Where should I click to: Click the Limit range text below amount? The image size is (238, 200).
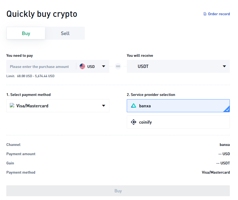35,76
